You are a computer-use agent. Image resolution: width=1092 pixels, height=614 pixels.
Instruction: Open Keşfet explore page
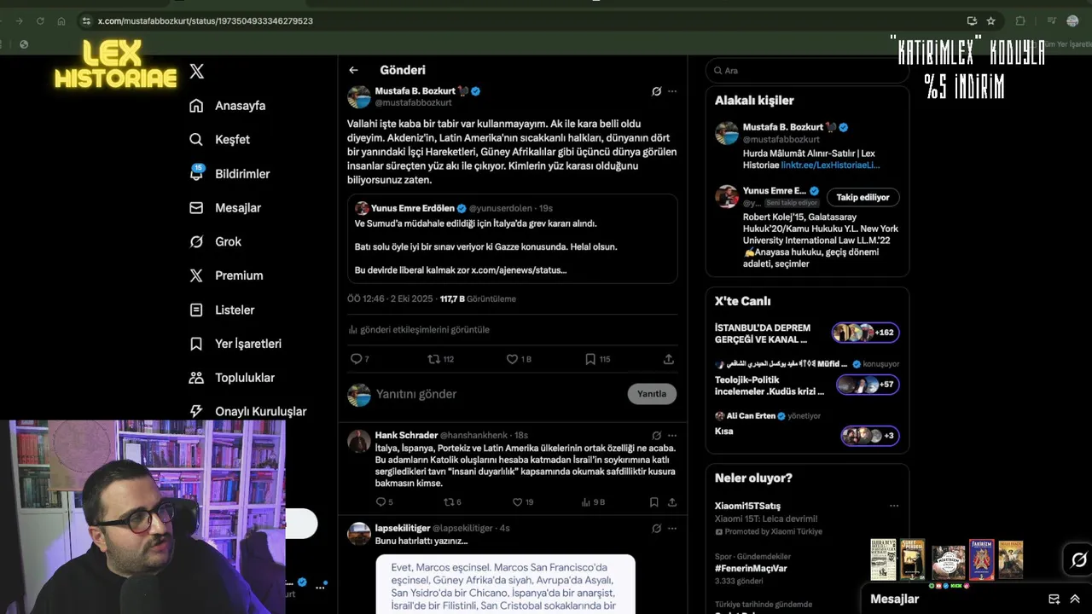point(220,140)
